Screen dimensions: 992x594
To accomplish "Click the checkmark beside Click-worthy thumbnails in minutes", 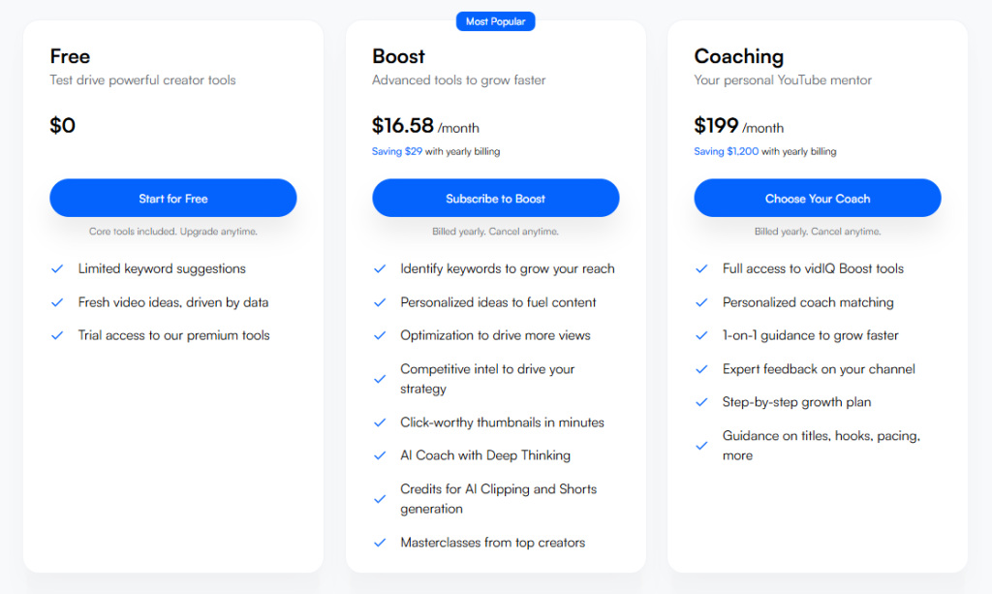I will (380, 422).
